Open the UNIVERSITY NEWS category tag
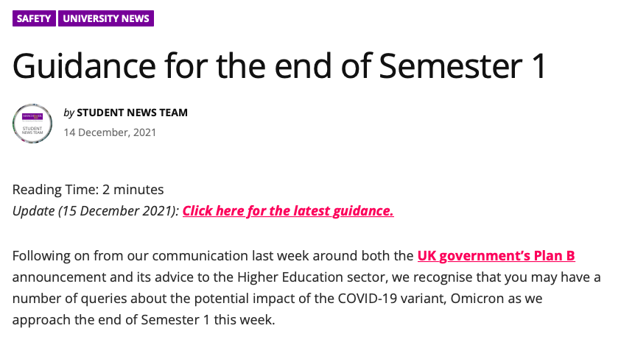Viewport: 635px width, 345px height. (x=106, y=18)
